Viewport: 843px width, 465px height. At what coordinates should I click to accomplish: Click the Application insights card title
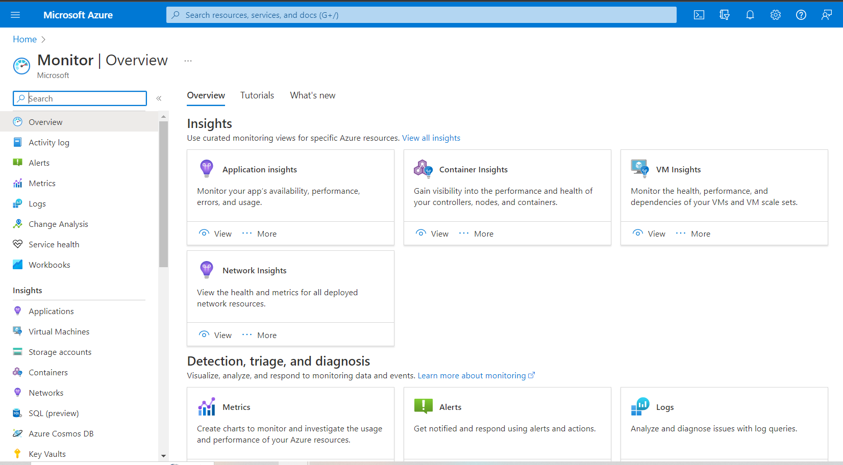pyautogui.click(x=260, y=169)
